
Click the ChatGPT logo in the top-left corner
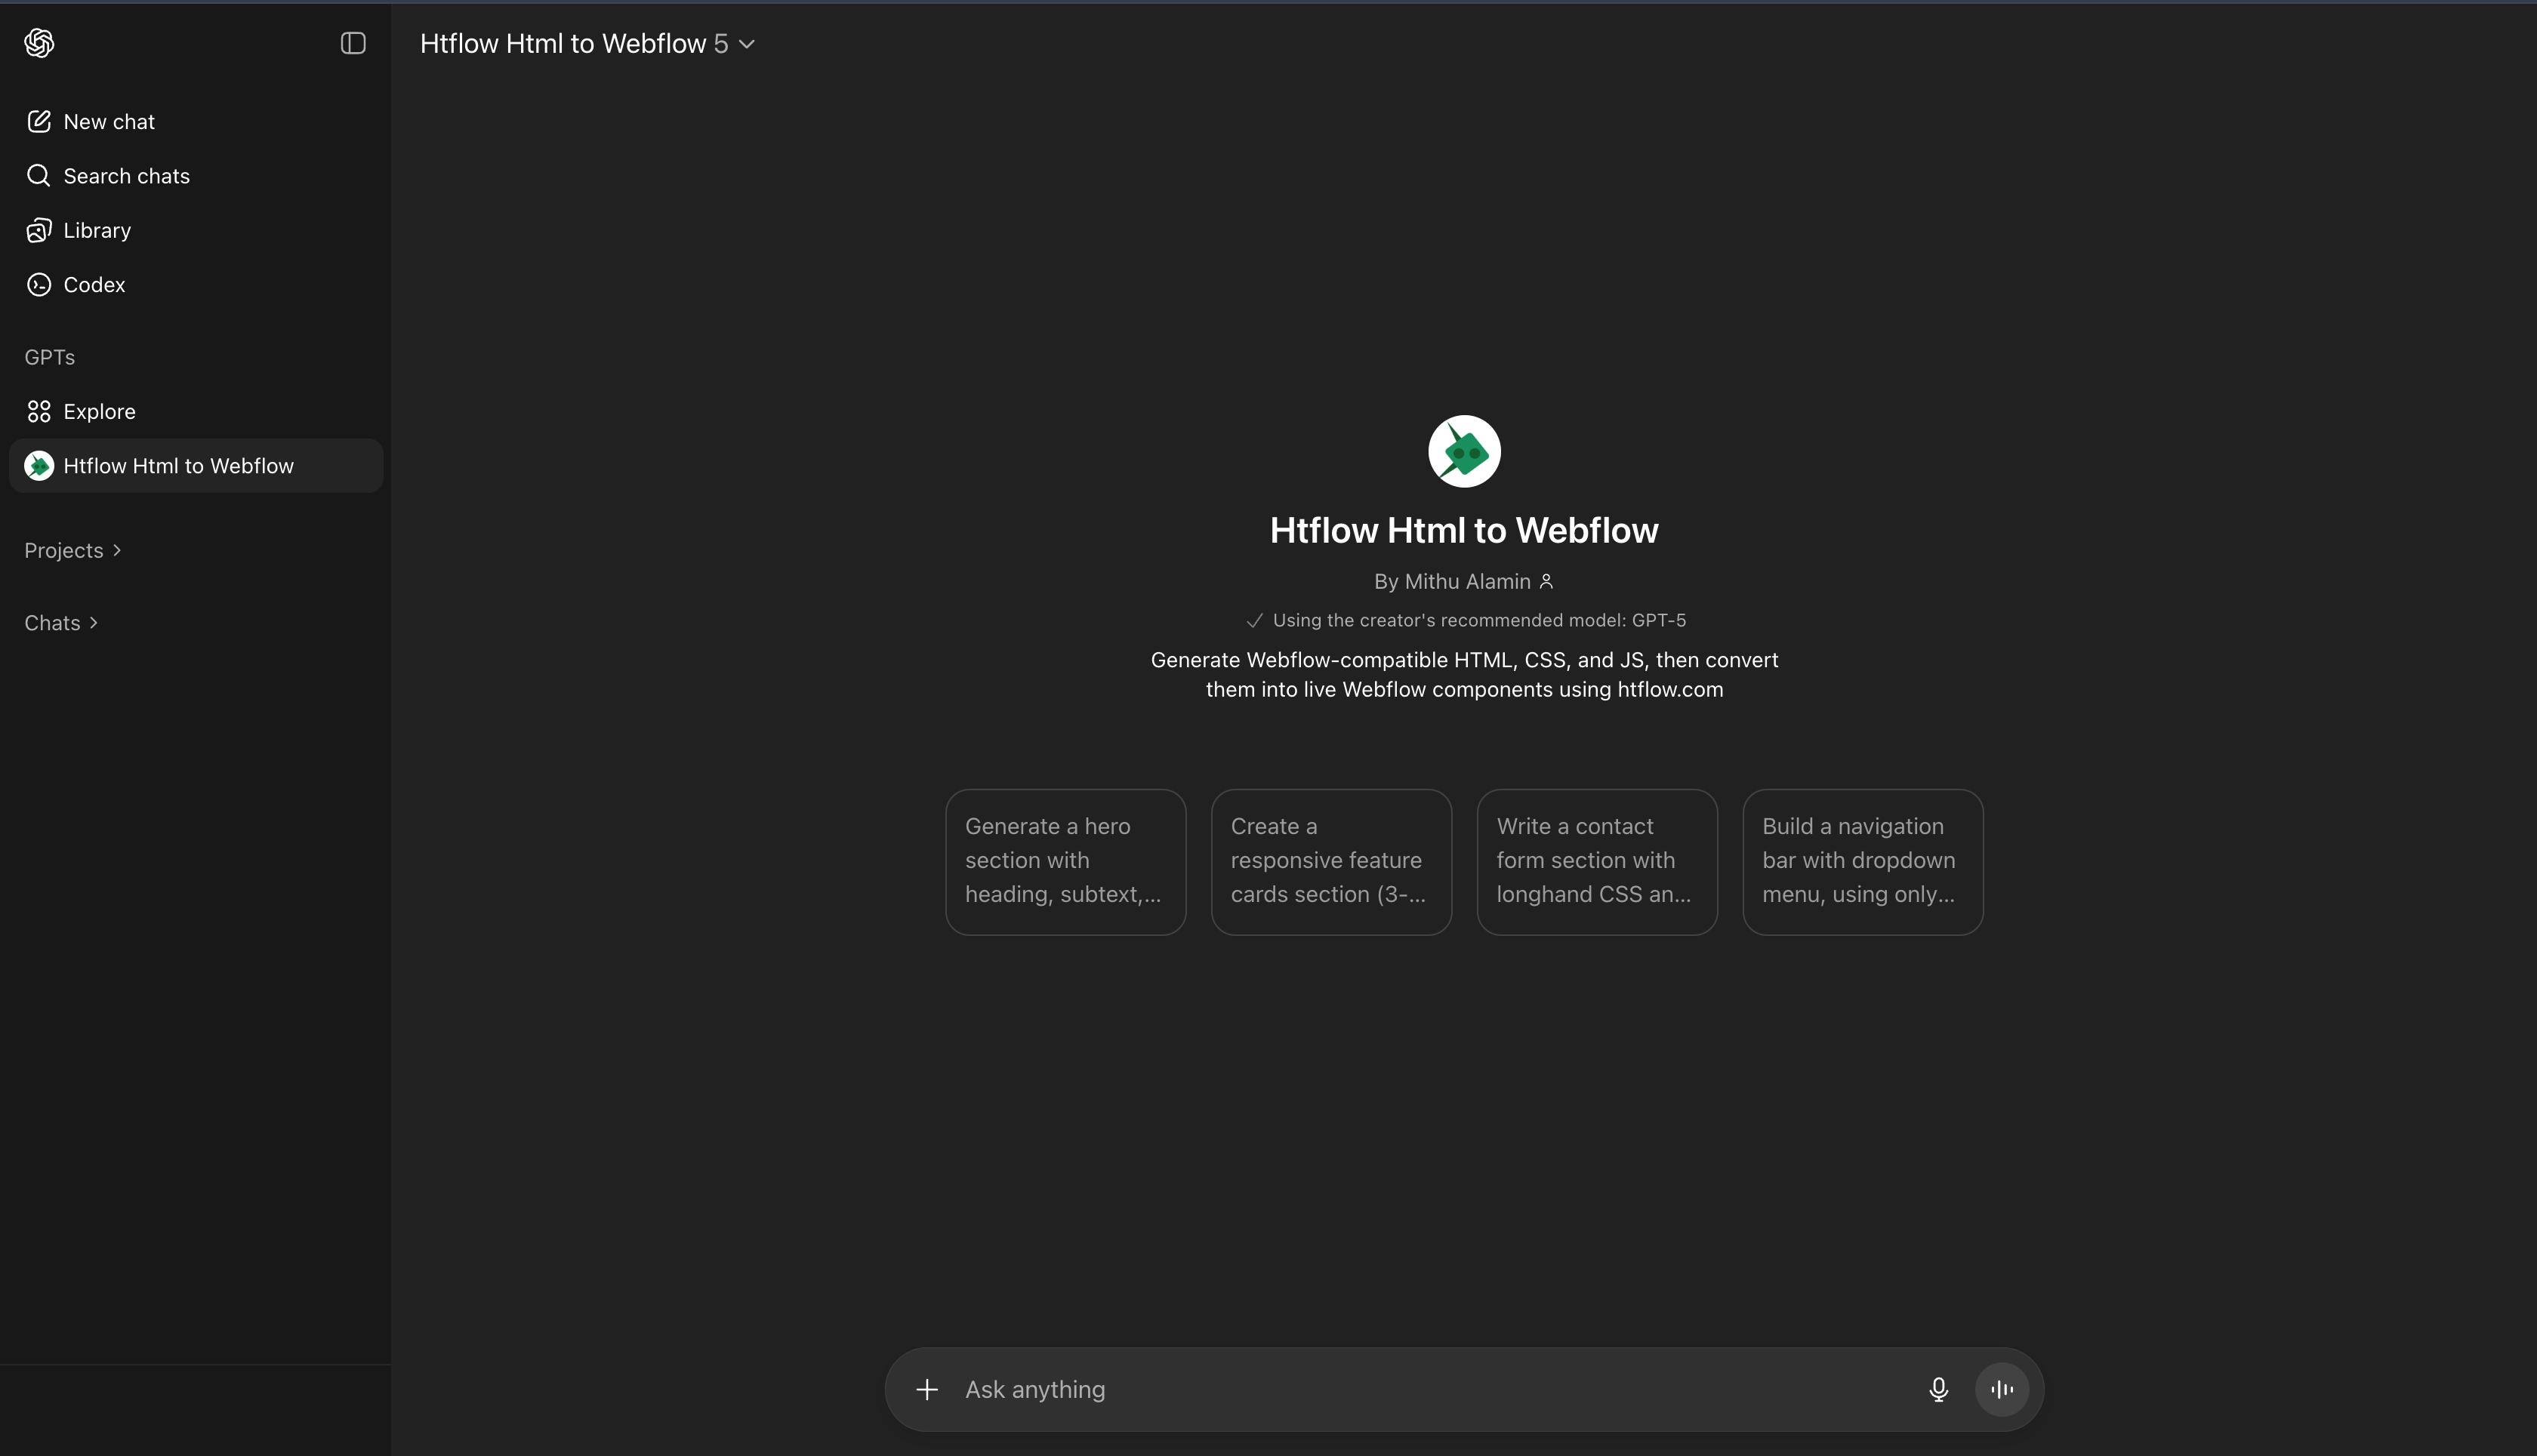pos(40,43)
